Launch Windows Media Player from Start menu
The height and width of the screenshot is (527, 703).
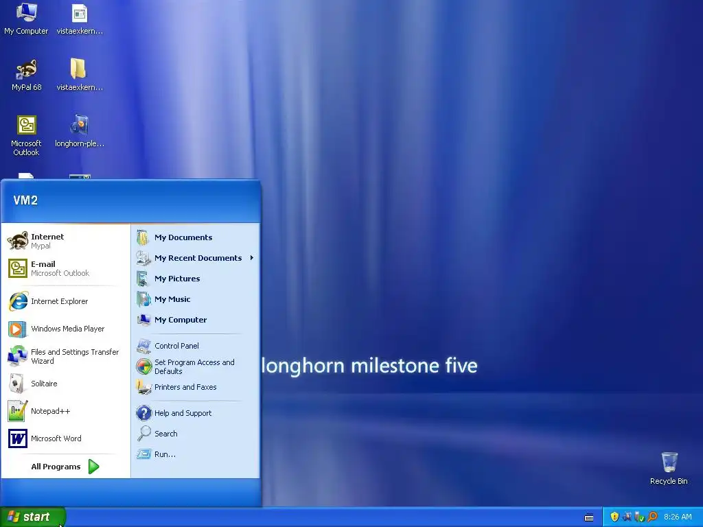[65, 329]
